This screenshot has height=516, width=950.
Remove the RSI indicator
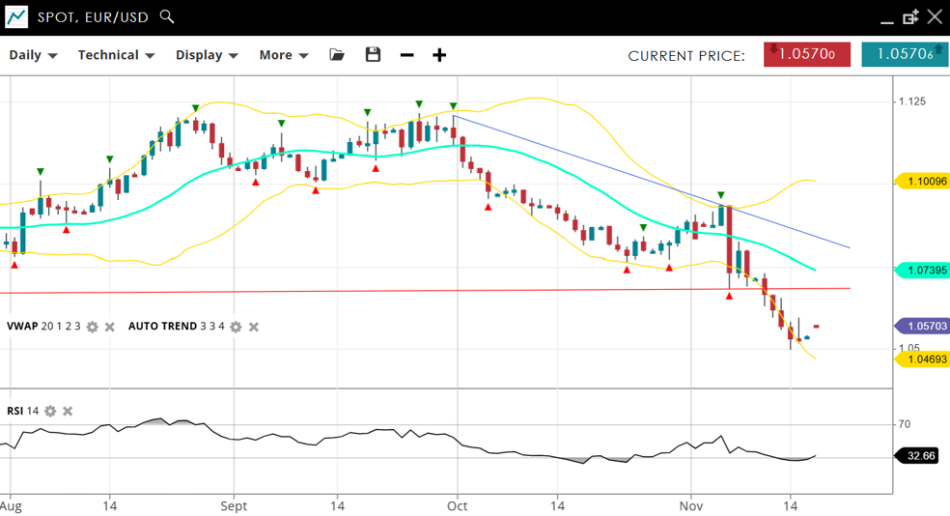68,411
